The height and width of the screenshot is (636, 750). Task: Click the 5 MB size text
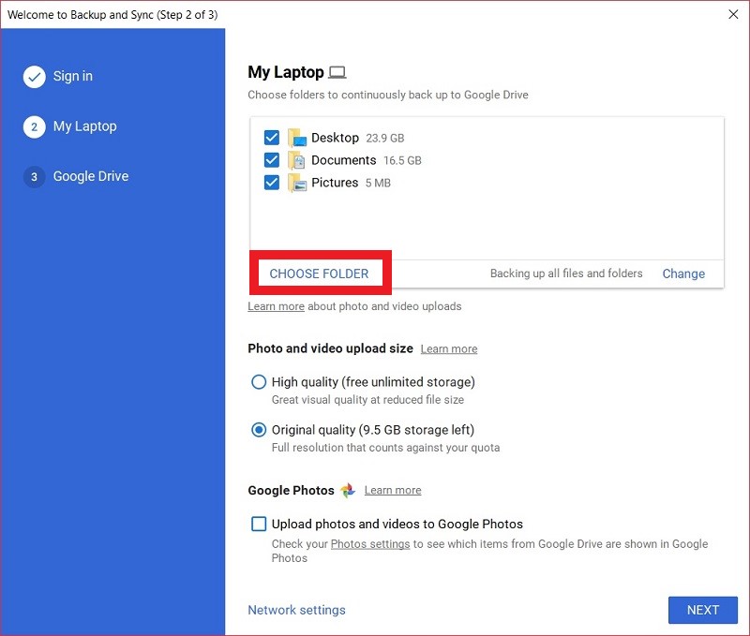coord(378,183)
